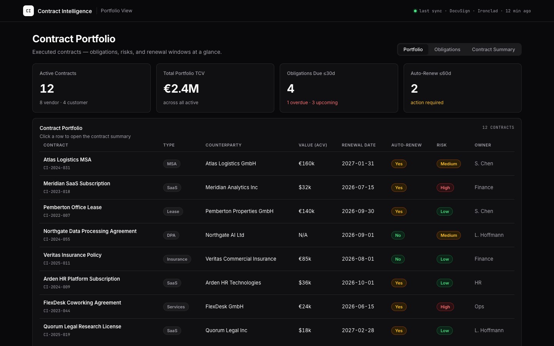
Task: Click the Auto-Renew column header
Action: click(x=406, y=145)
